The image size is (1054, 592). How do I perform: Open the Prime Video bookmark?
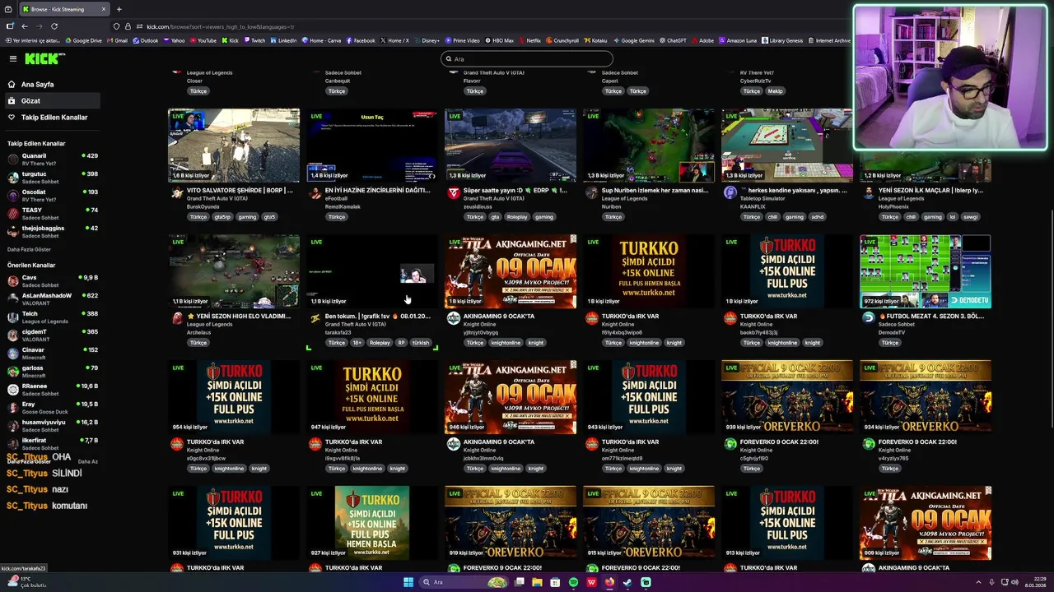tap(462, 40)
